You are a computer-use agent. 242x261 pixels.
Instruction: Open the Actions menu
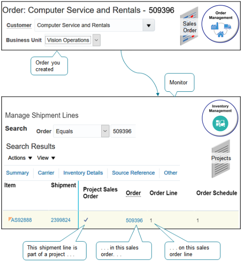tap(20, 158)
